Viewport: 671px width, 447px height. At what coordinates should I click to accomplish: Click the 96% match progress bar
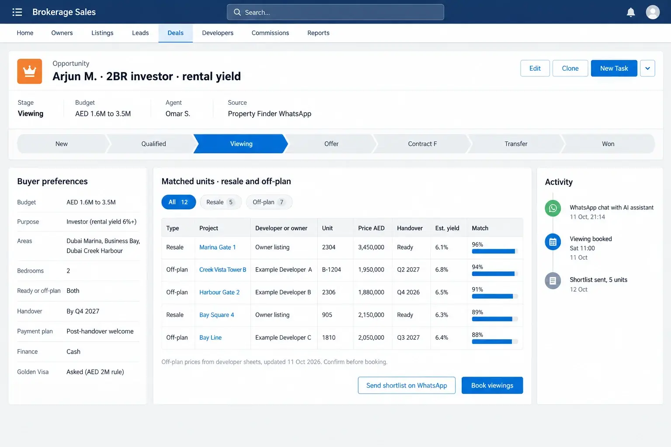(495, 251)
